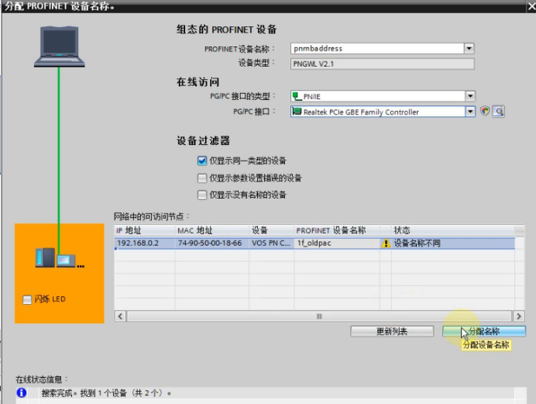Viewport: 536px width, 404px height.
Task: Open the PG/PC接口的类型 dropdown arrow
Action: [470, 96]
